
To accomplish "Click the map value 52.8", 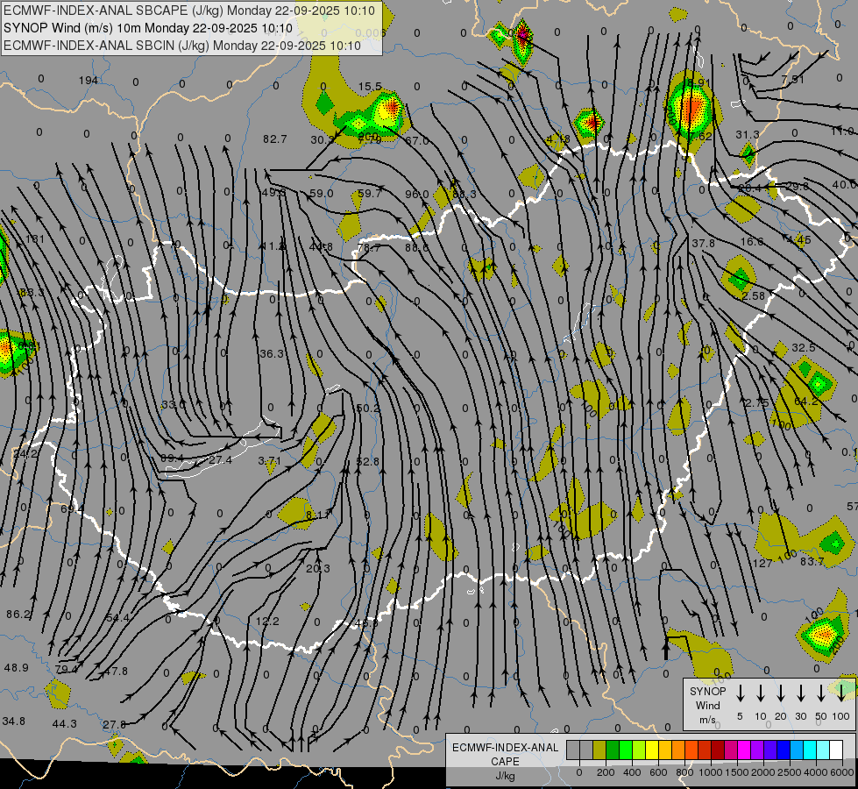I will (x=368, y=462).
